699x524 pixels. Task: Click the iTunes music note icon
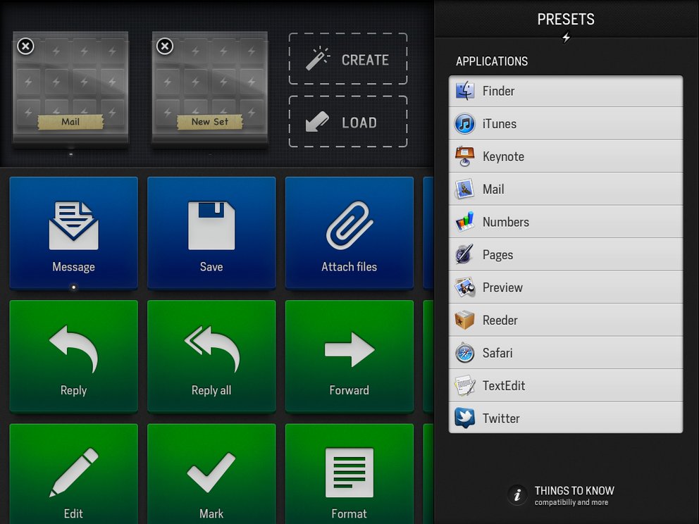[464, 124]
